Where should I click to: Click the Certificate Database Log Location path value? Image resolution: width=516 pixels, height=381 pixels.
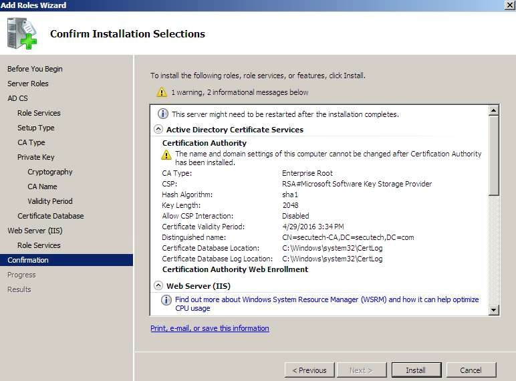(332, 259)
